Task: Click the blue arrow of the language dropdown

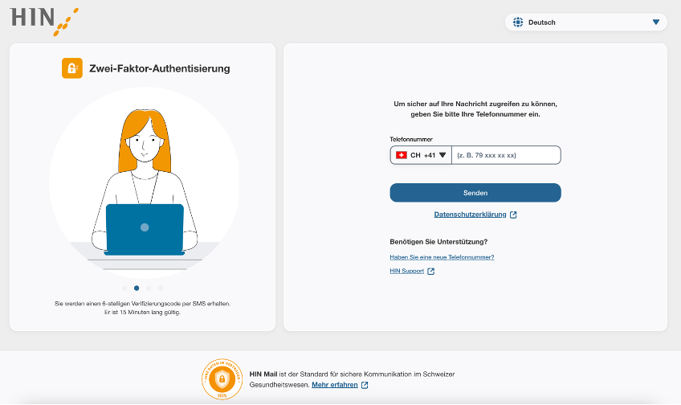Action: tap(656, 22)
